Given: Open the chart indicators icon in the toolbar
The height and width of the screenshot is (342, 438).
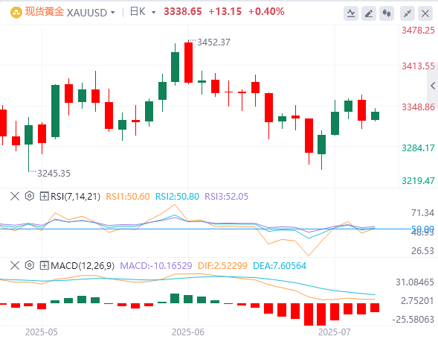Looking at the screenshot, I should 351,13.
